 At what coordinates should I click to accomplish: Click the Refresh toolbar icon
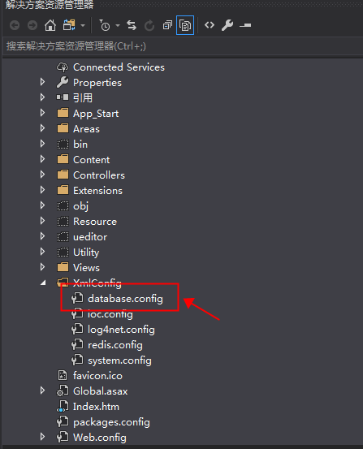149,25
